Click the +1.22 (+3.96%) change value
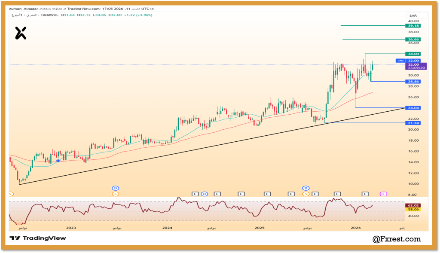This screenshot has width=440, height=253. [x=138, y=15]
